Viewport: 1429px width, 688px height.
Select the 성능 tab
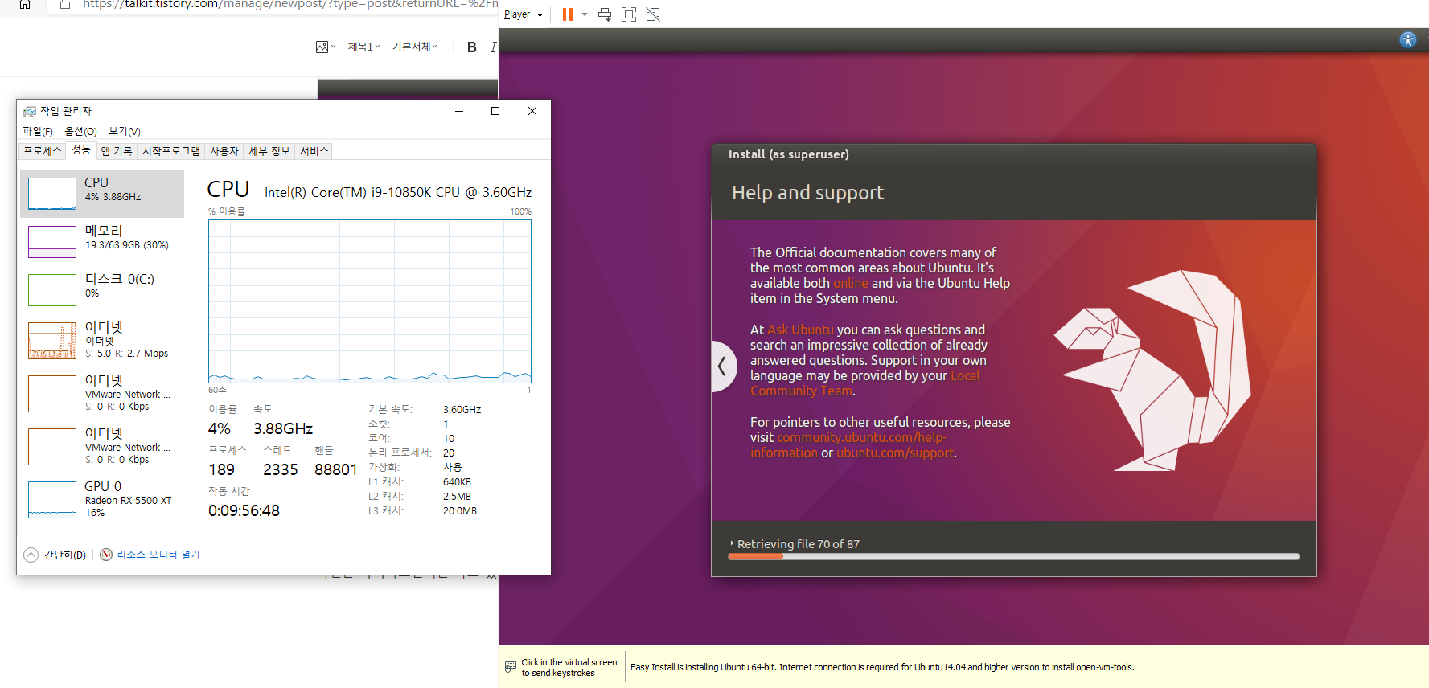(x=81, y=150)
